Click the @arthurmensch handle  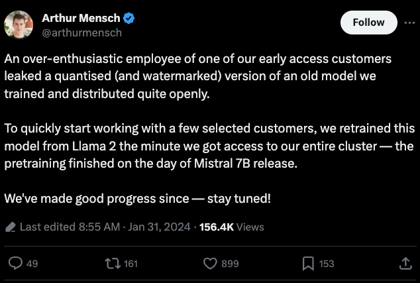coord(81,32)
